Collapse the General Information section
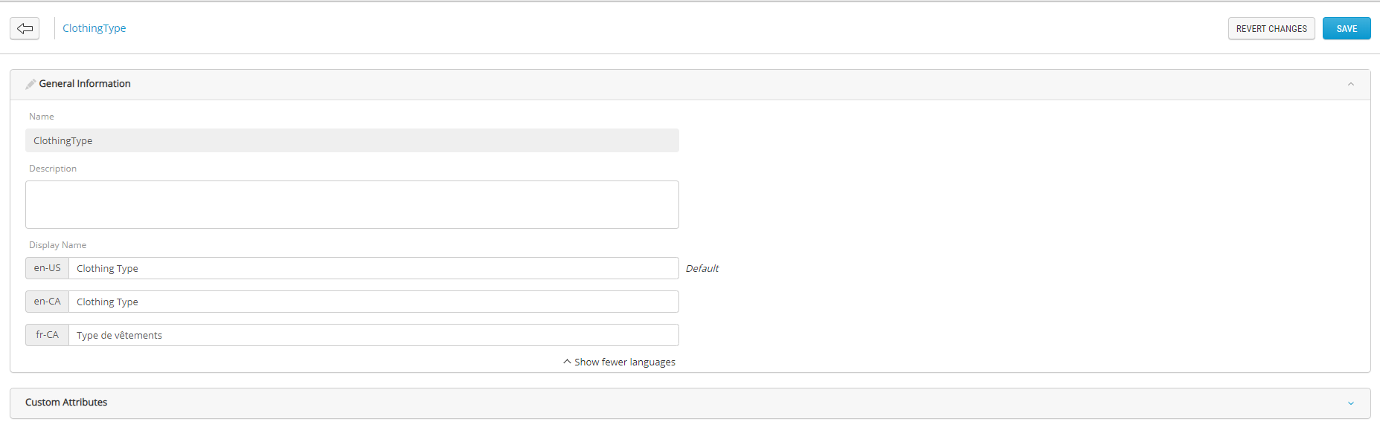The image size is (1380, 436). point(1351,83)
